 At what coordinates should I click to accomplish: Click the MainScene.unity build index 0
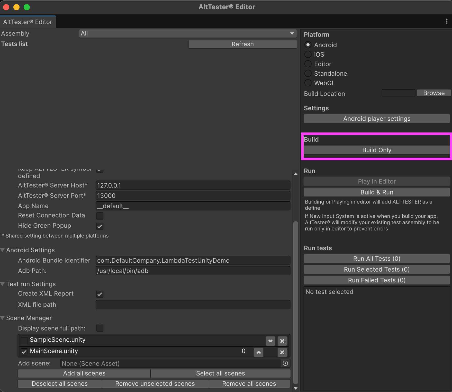tap(243, 351)
